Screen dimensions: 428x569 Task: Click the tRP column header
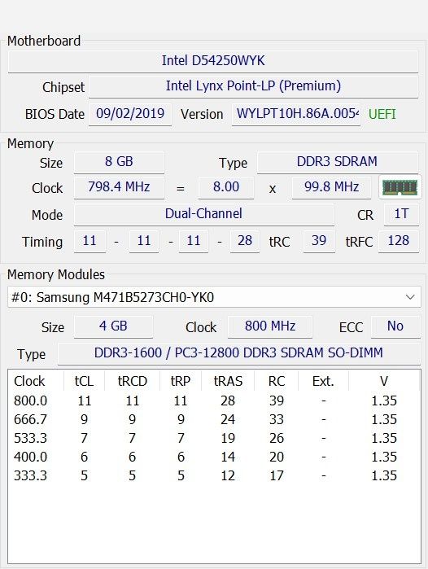[181, 381]
